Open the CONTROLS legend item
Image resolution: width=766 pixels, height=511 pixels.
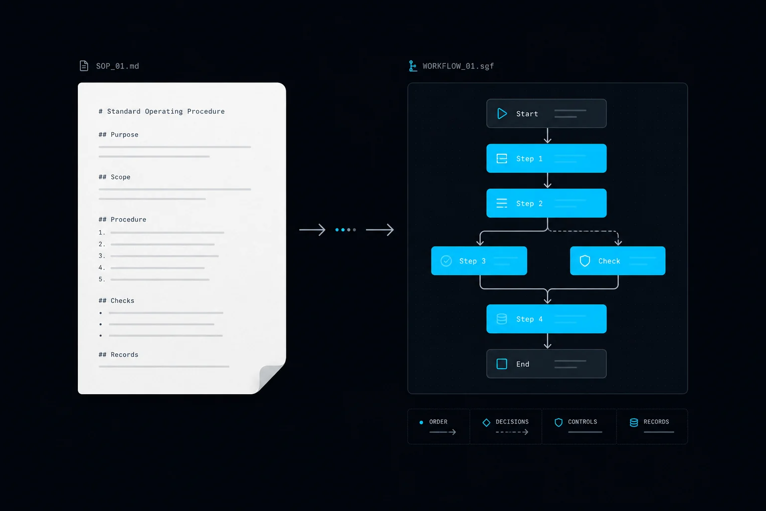tap(579, 427)
